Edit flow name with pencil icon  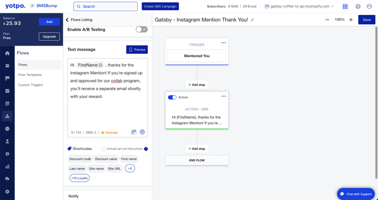[x=252, y=20]
